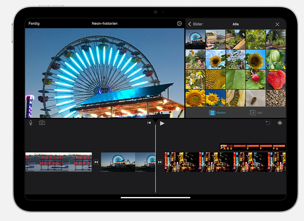Choose raspberry on leaves photo
The width and height of the screenshot is (304, 221).
[255, 79]
